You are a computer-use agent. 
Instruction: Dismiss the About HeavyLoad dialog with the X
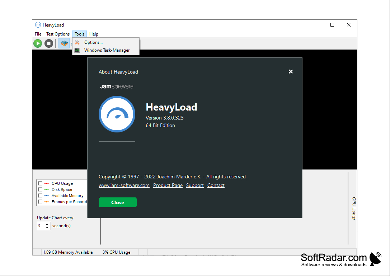point(291,72)
